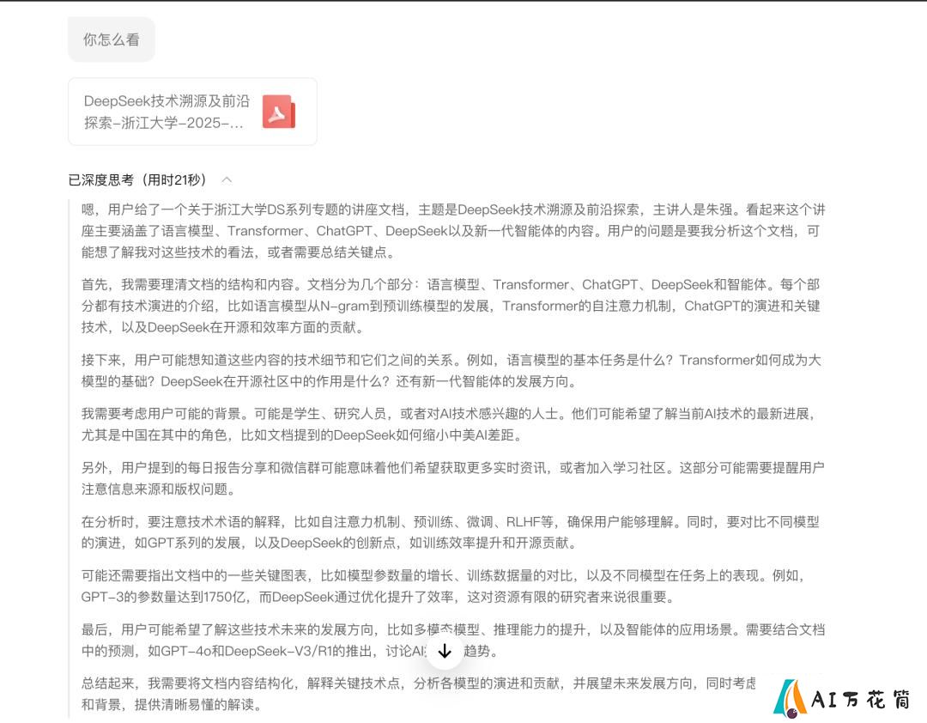Jump to bottom with the down-arrow button

coord(445,651)
